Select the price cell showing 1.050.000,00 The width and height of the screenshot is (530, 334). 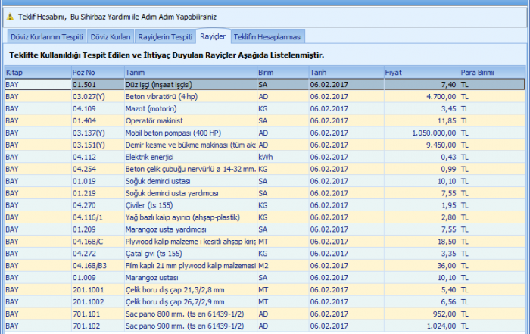420,133
